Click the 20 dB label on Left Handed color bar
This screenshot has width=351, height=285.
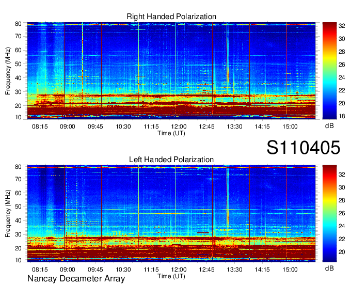coord(342,252)
